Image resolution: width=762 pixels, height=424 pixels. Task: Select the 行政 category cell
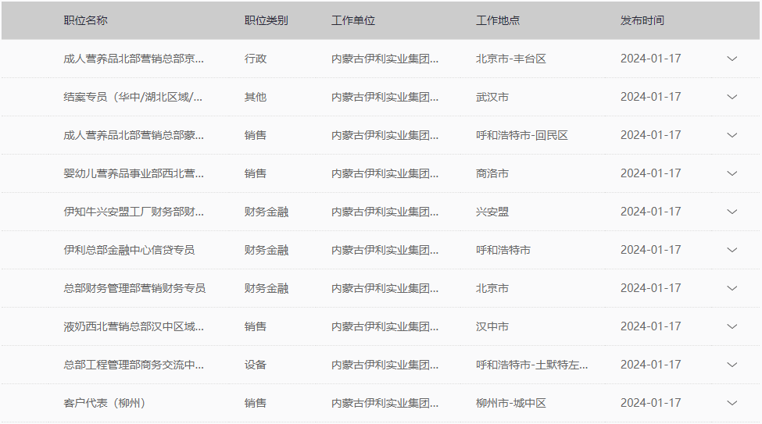(256, 59)
